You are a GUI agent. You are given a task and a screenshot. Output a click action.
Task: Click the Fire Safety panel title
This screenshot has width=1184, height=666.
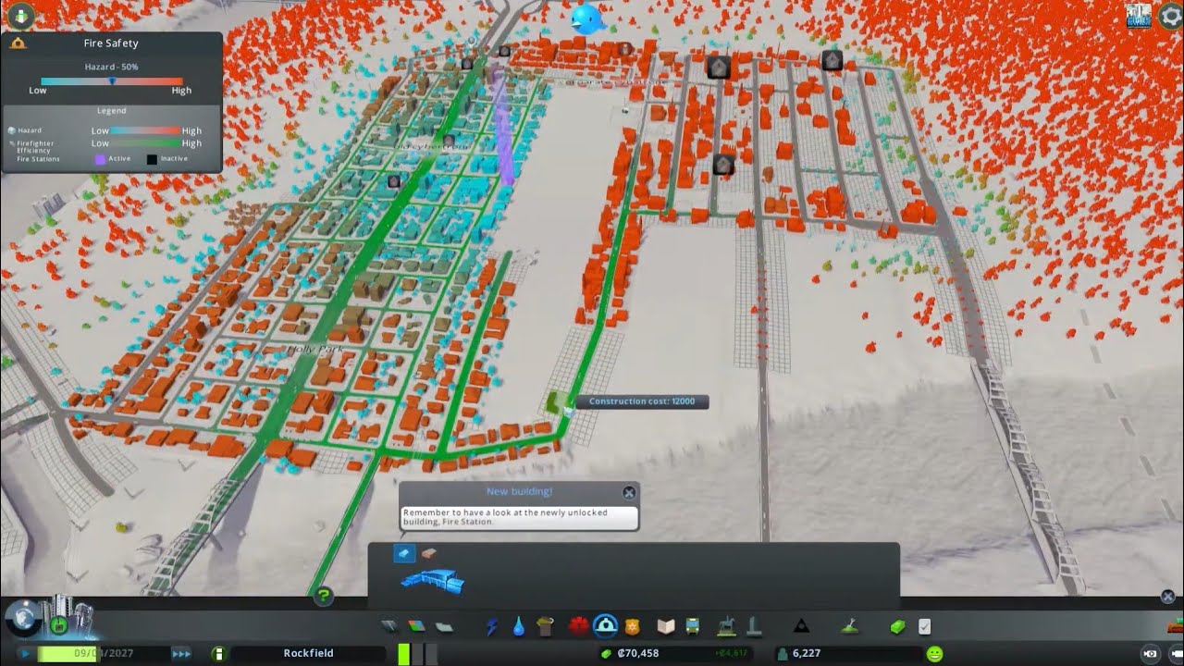[x=111, y=43]
